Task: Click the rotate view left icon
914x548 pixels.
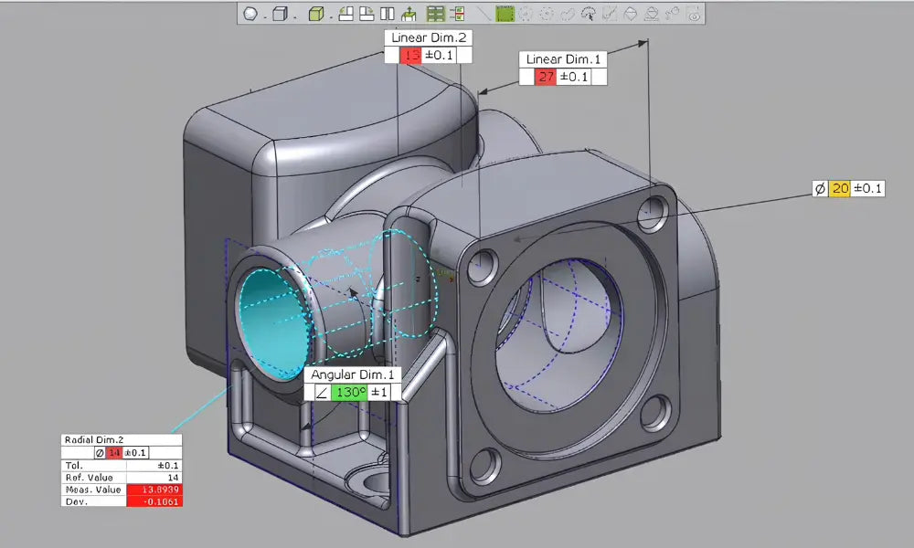Action: [x=345, y=14]
